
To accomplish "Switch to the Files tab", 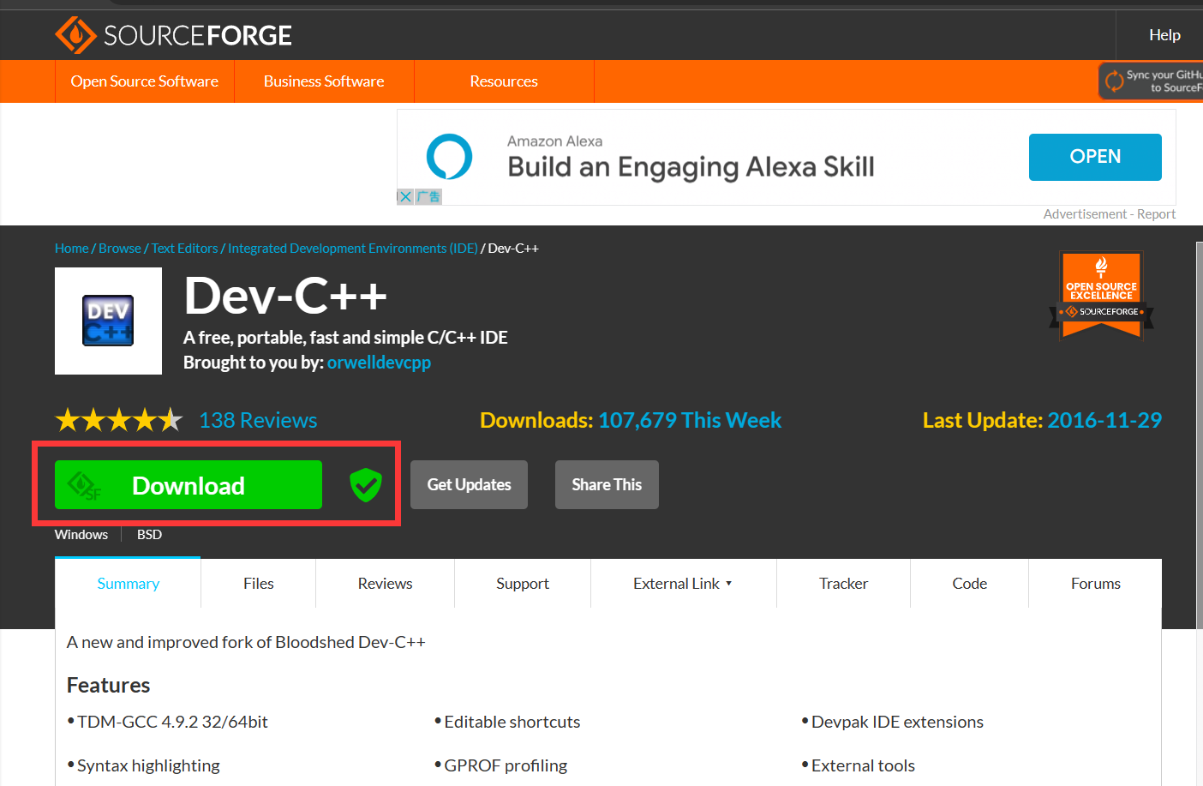I will pyautogui.click(x=258, y=584).
